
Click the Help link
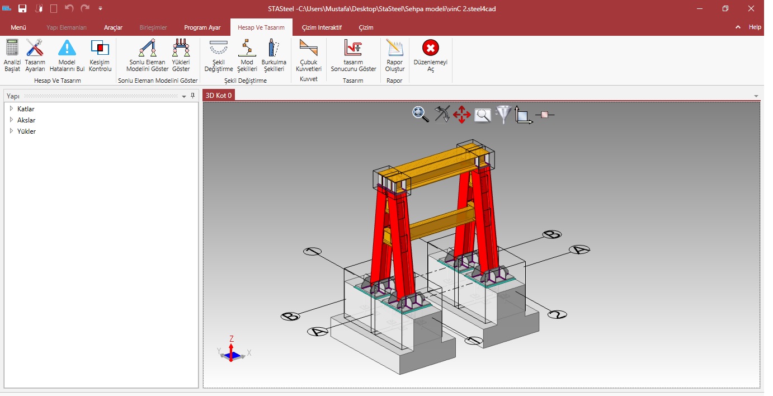(x=755, y=27)
